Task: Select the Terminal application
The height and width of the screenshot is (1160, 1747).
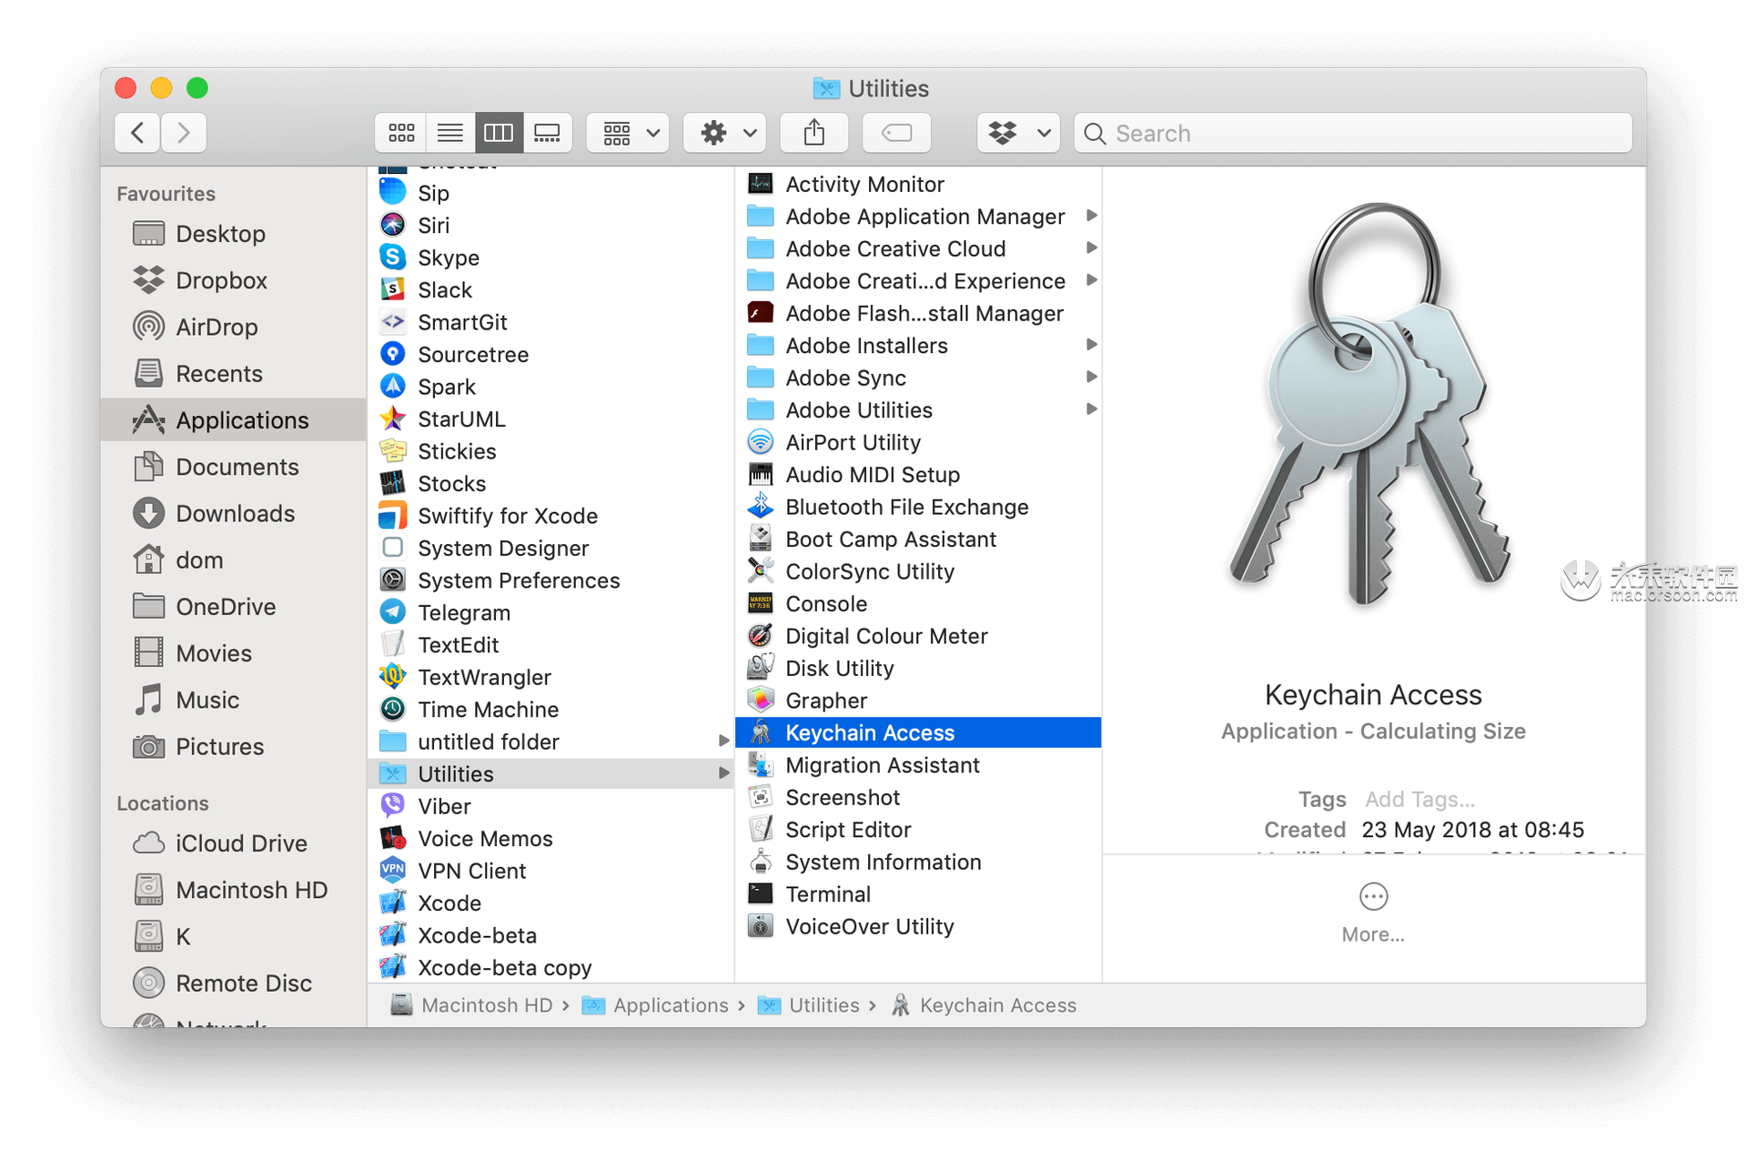Action: coord(827,894)
